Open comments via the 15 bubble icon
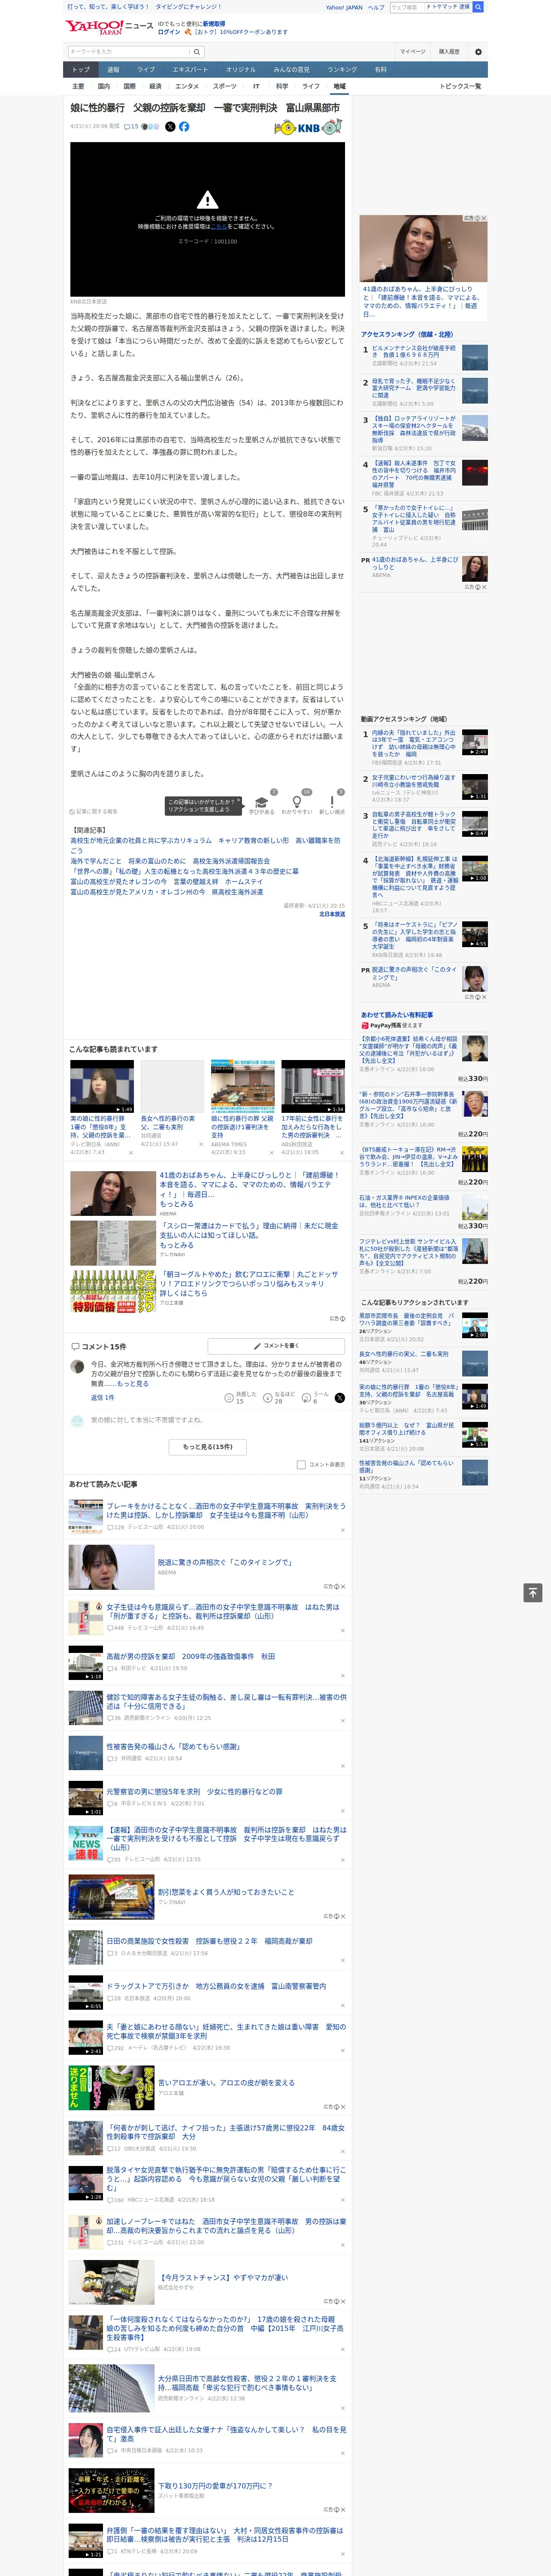Image resolution: width=551 pixels, height=2576 pixels. pos(131,127)
